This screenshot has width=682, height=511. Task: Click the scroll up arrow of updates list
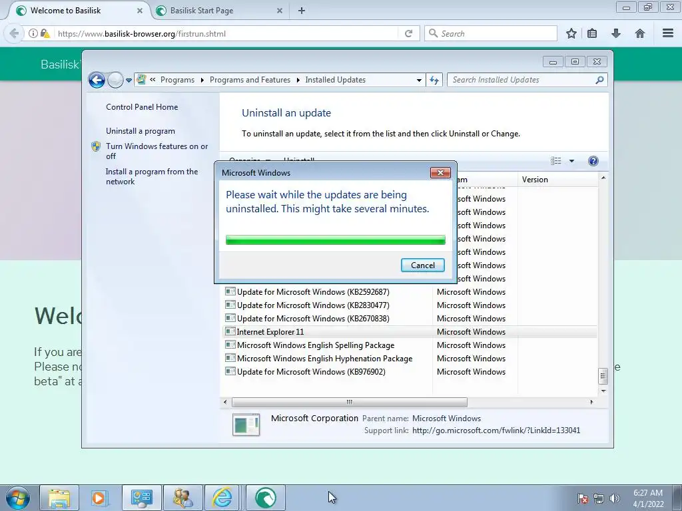pyautogui.click(x=603, y=178)
